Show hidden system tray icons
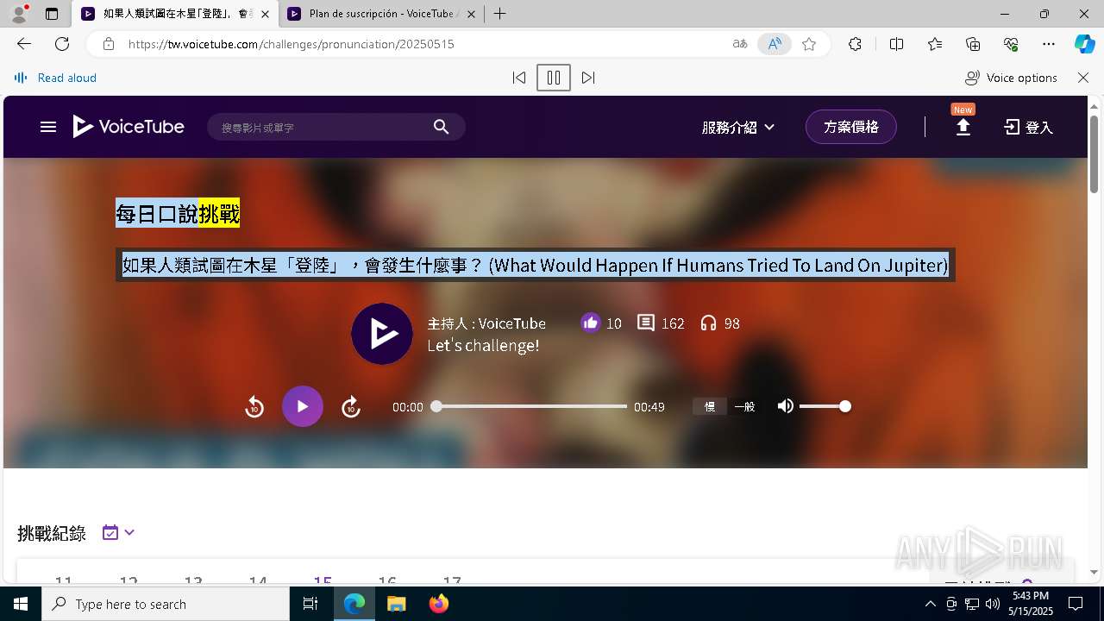Image resolution: width=1104 pixels, height=621 pixels. click(x=930, y=604)
